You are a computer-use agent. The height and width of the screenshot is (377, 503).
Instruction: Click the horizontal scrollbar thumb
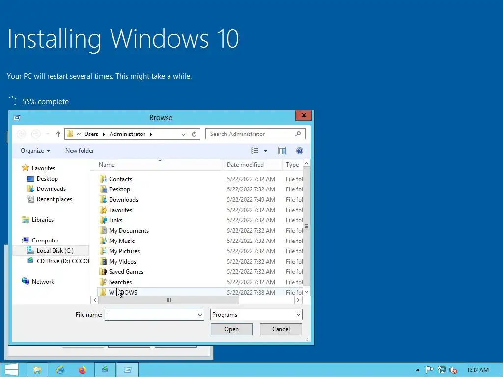click(x=169, y=300)
